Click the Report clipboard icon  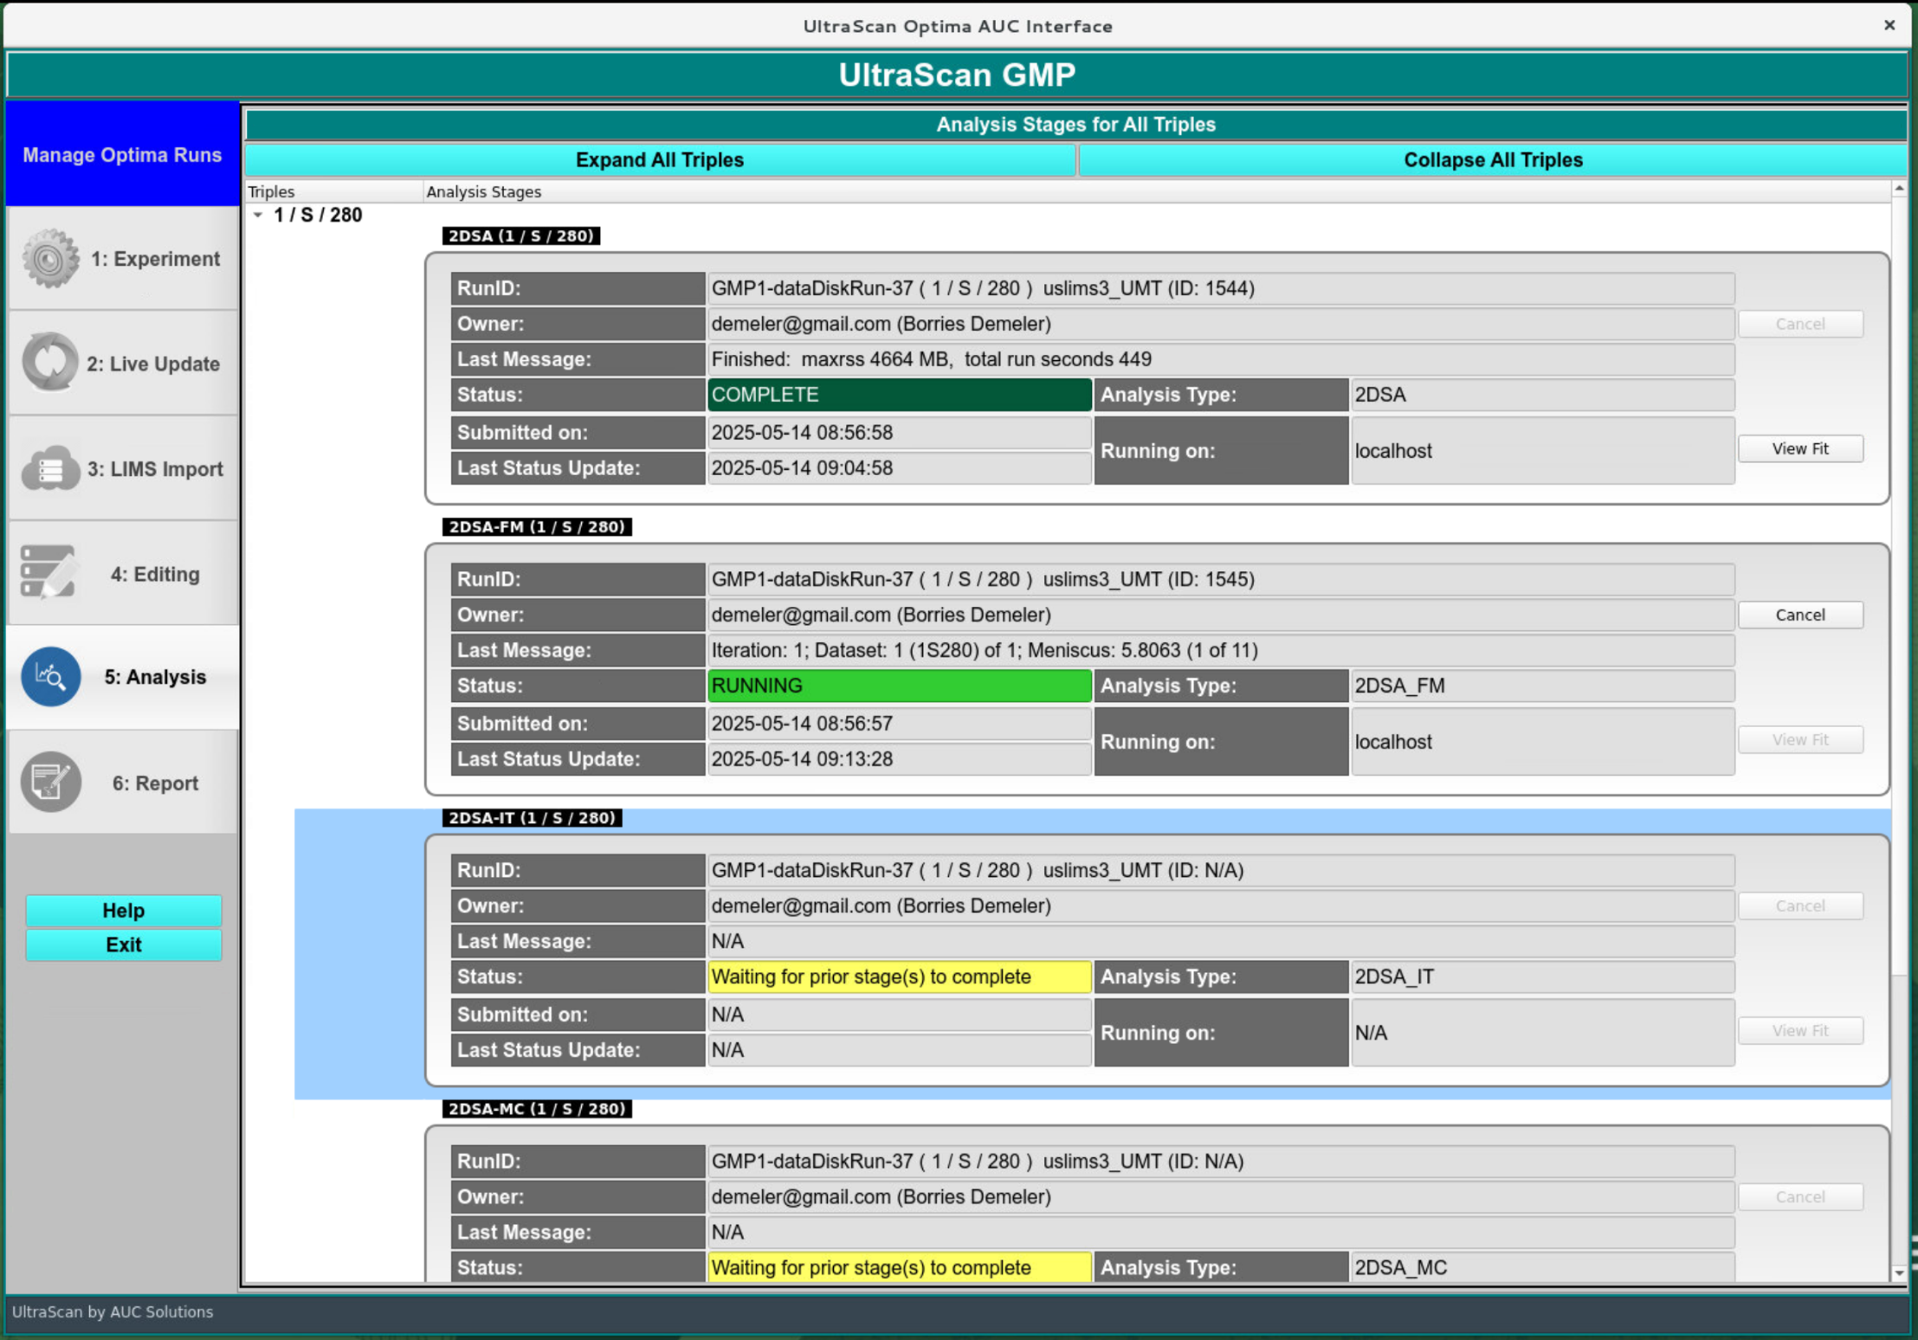[x=51, y=783]
